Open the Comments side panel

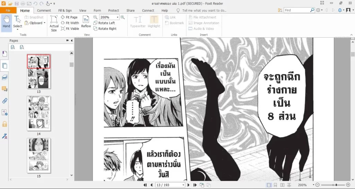click(x=5, y=89)
